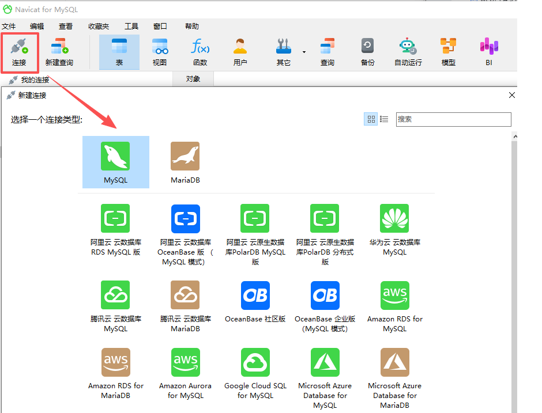
Task: Click the 用户 (User) toolbar icon
Action: [x=240, y=52]
